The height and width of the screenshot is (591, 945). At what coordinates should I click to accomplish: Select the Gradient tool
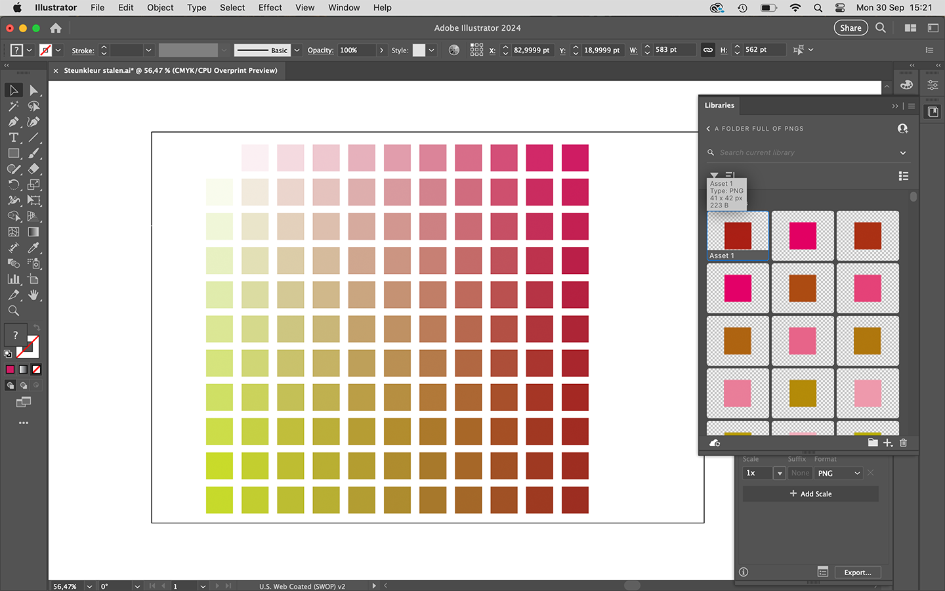[x=34, y=232]
